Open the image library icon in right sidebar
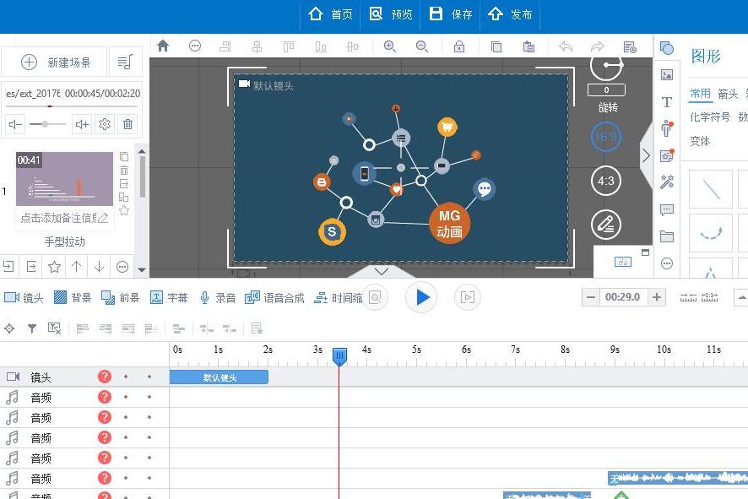 [x=667, y=75]
